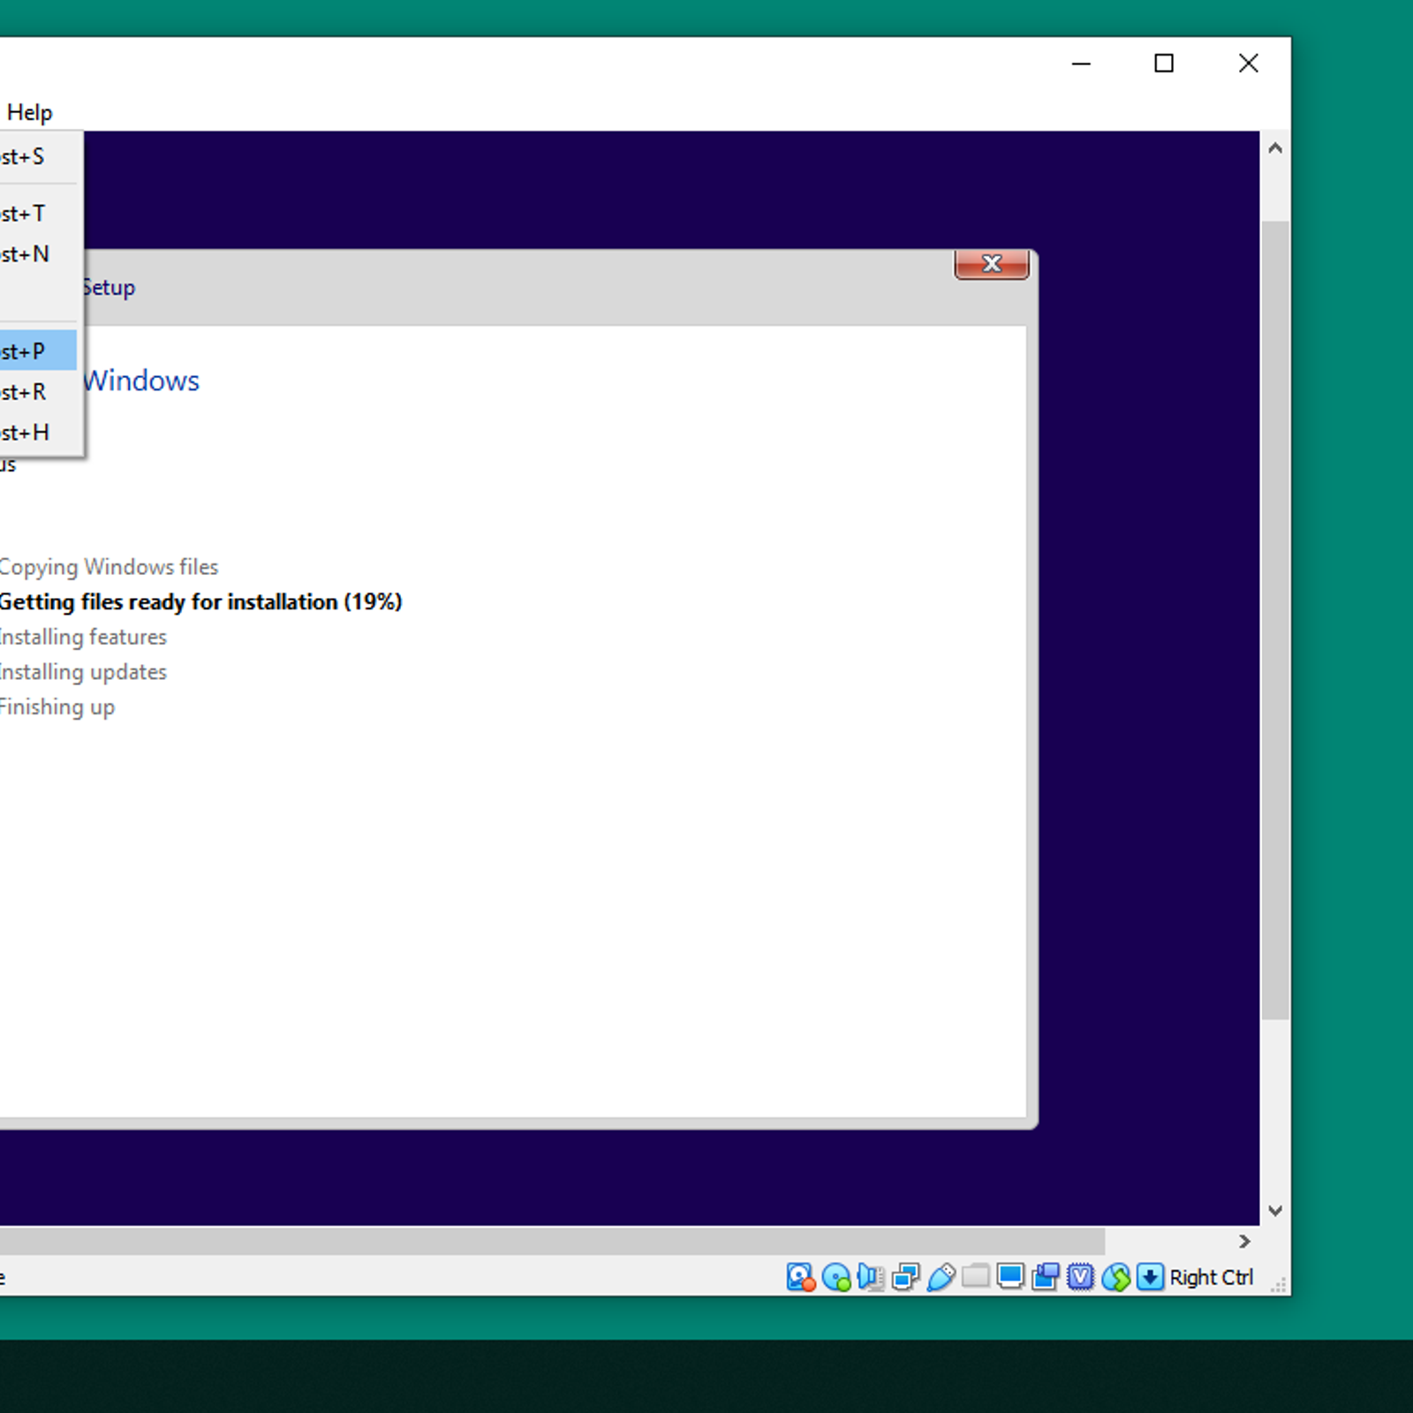
Task: Select the highlighted Host+P menu entry
Action: click(38, 351)
